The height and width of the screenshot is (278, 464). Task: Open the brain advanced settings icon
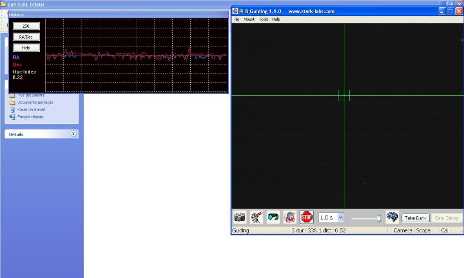tap(392, 217)
